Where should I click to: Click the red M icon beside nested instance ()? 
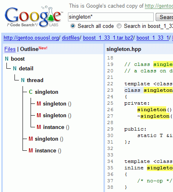(x=39, y=127)
